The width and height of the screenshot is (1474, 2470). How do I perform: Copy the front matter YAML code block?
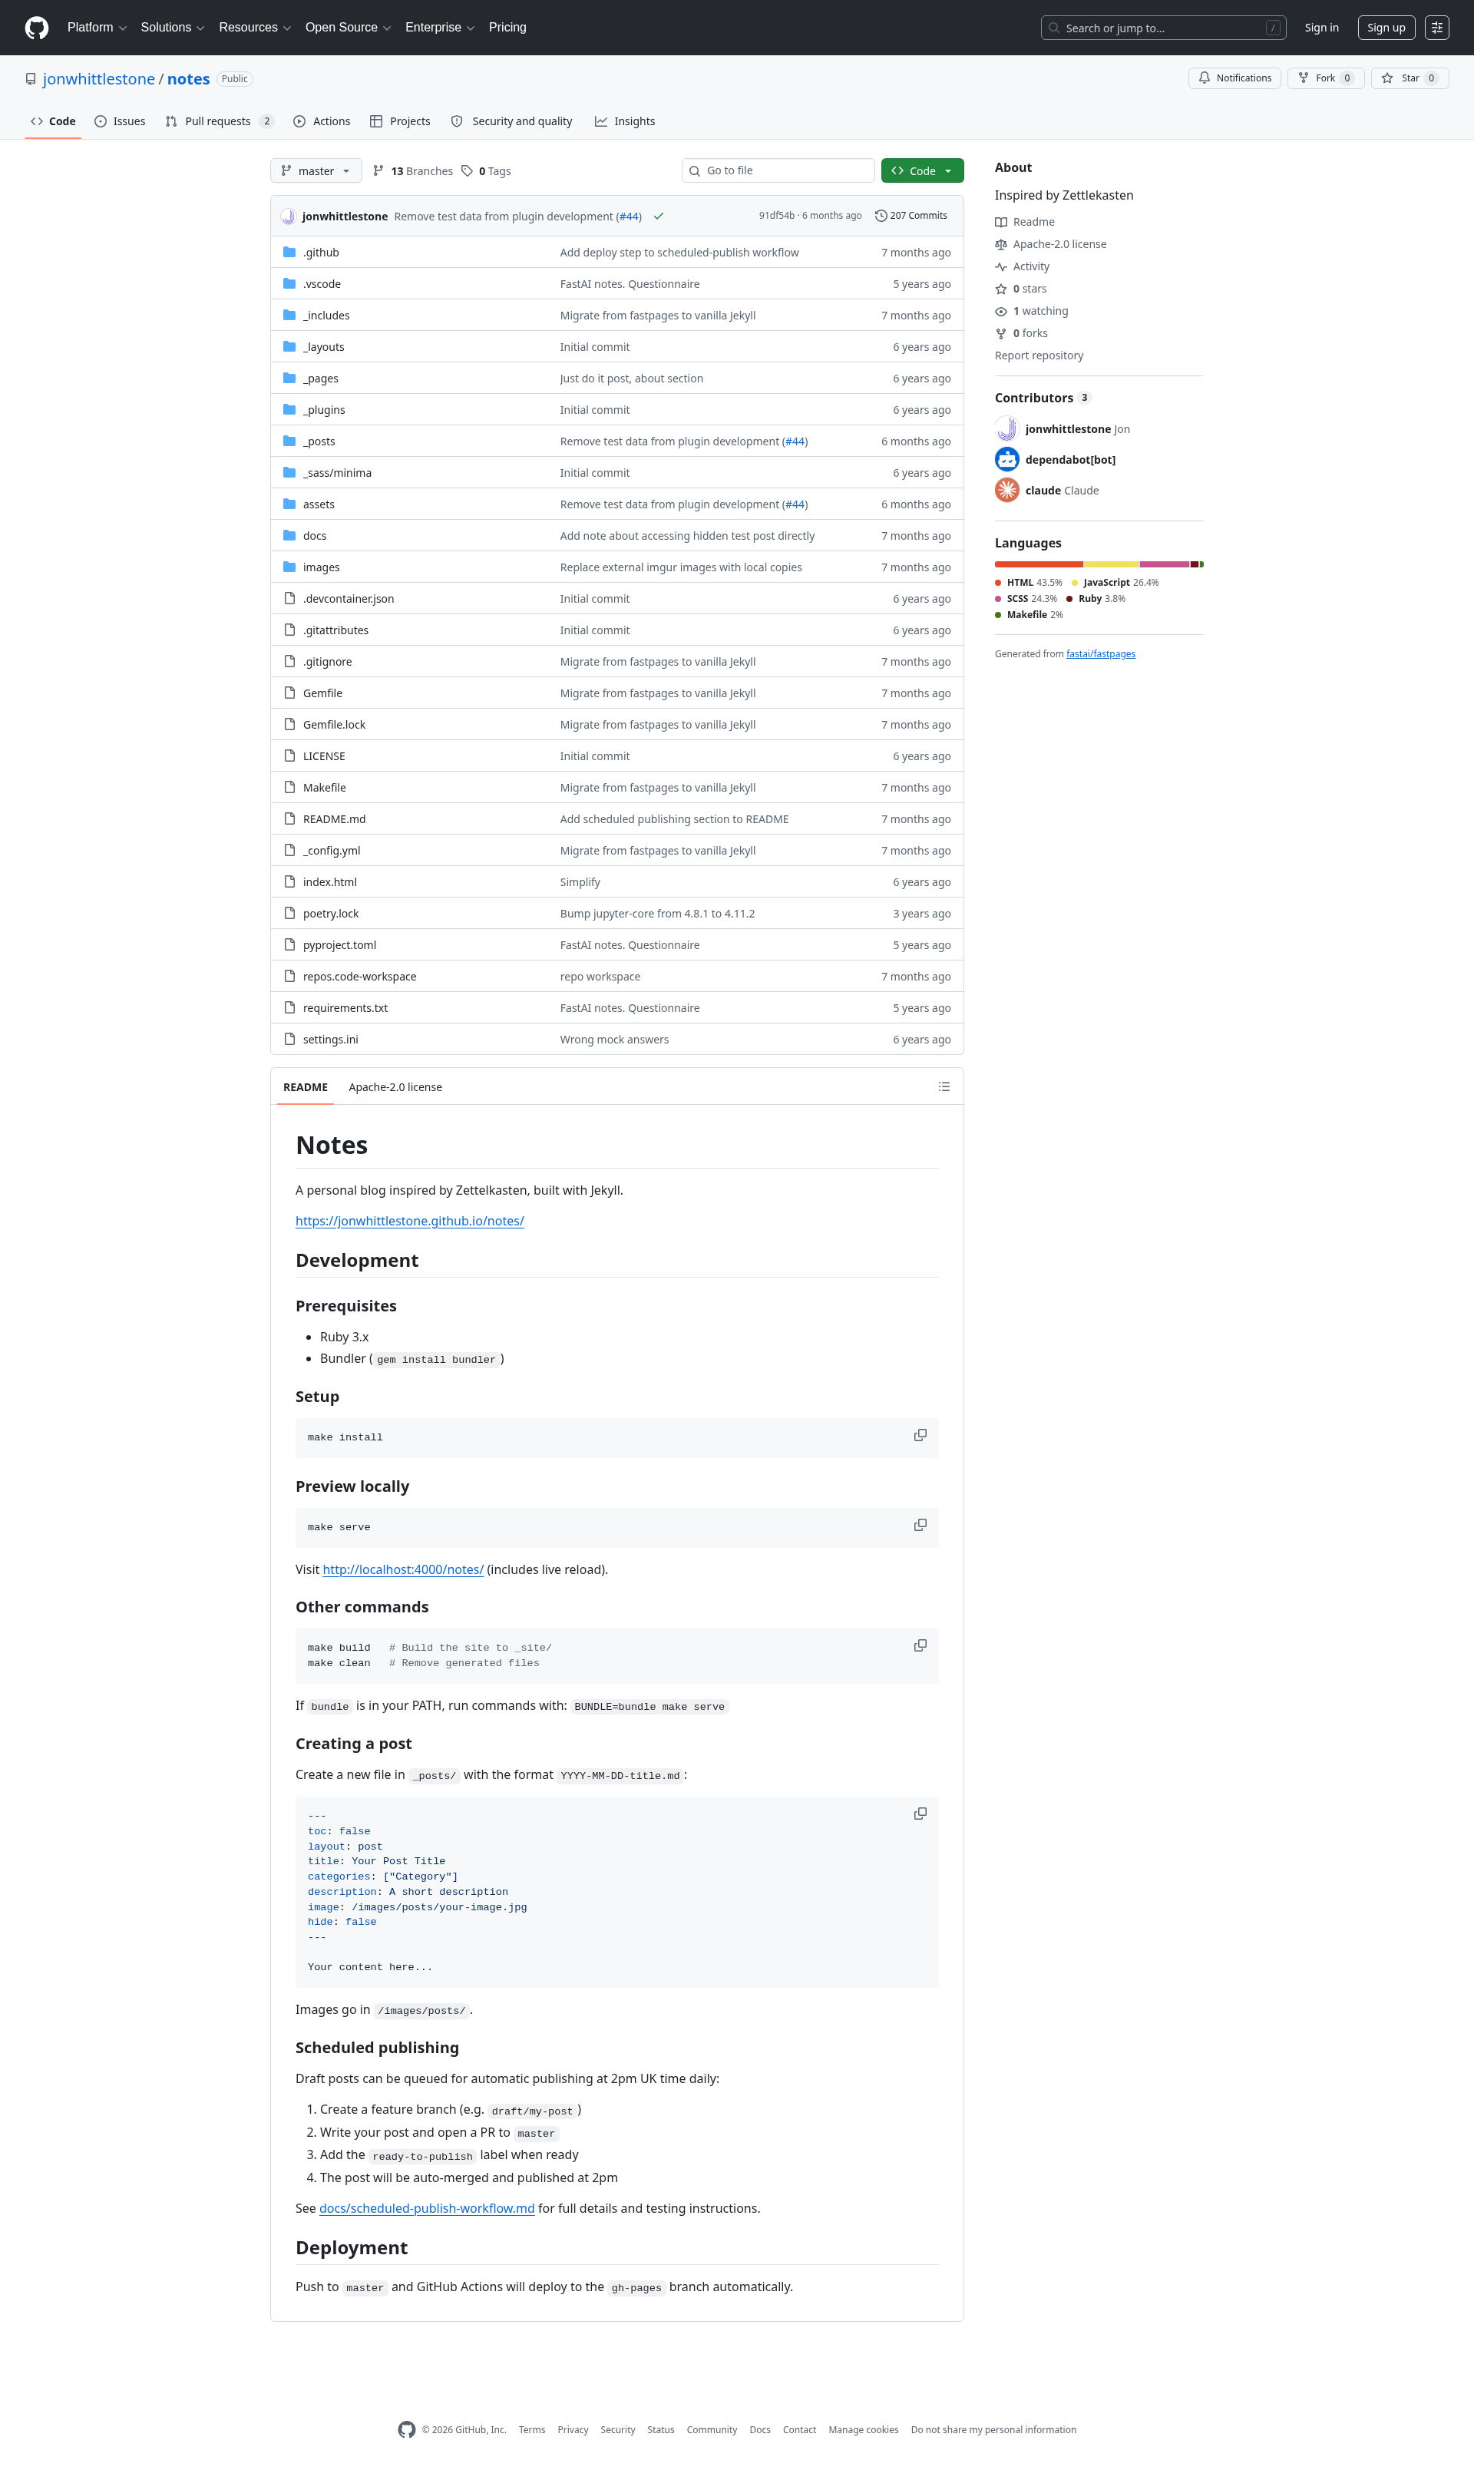click(x=920, y=1814)
